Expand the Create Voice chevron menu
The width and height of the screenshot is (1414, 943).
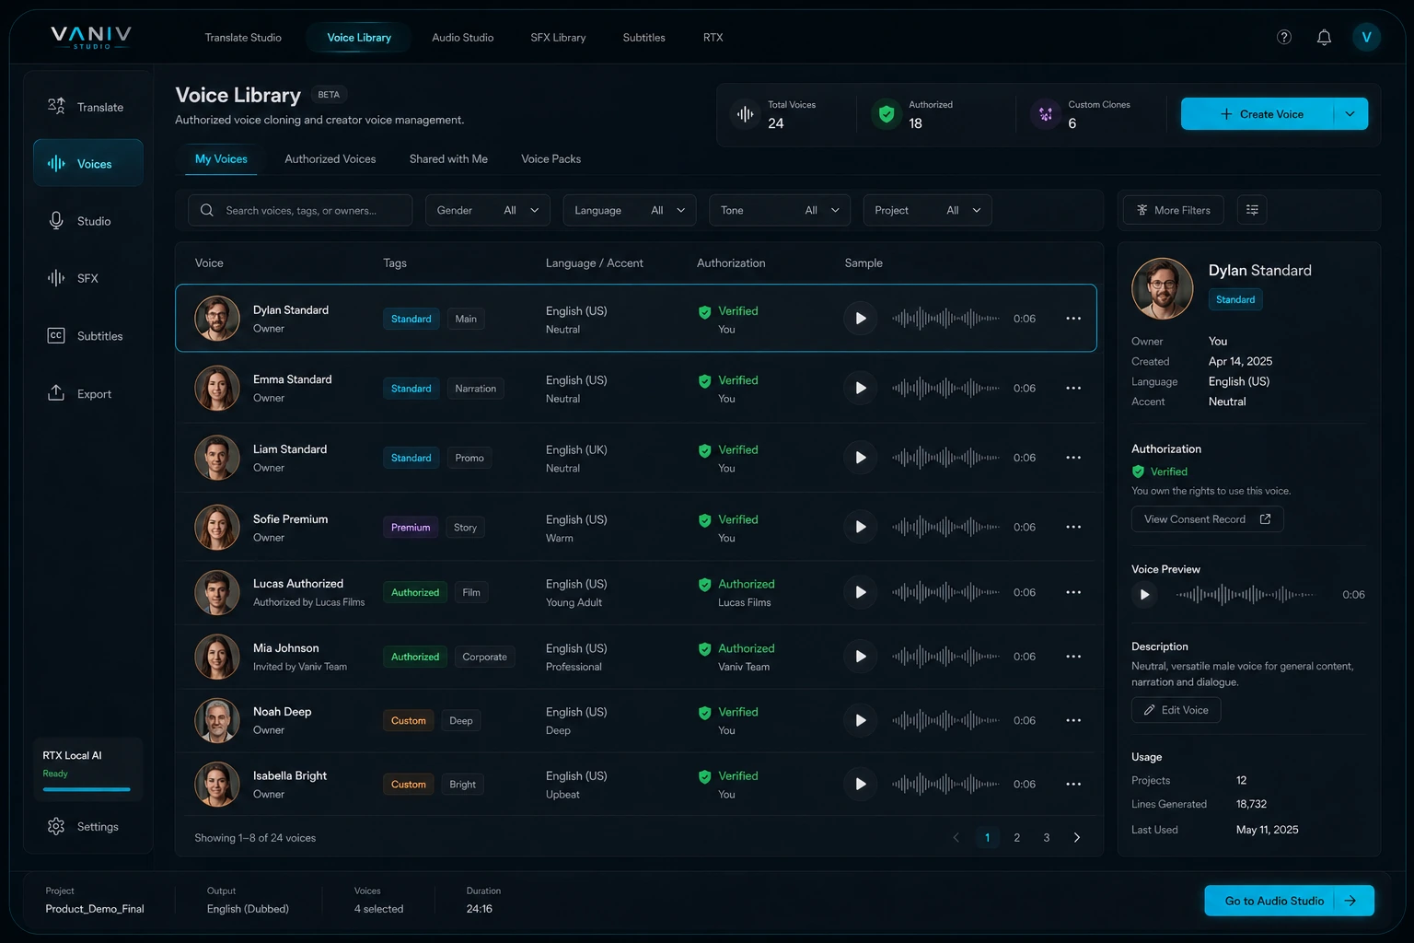[1350, 113]
